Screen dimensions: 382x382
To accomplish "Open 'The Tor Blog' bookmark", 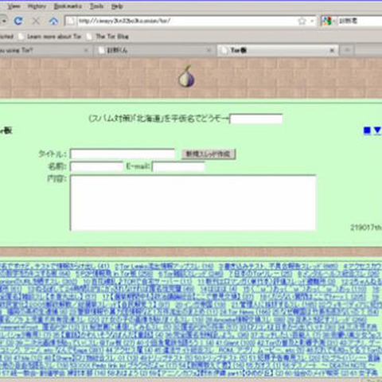I will click(x=108, y=37).
